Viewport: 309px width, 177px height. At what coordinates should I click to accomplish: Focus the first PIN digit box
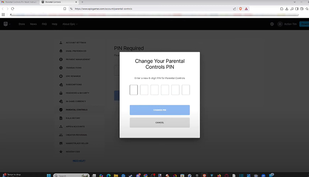[134, 90]
